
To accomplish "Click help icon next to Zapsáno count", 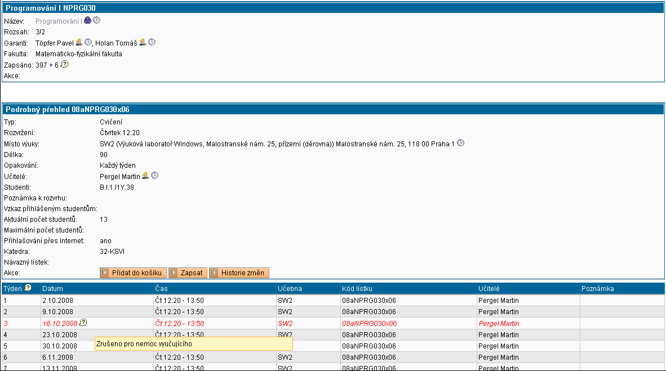I will point(65,64).
